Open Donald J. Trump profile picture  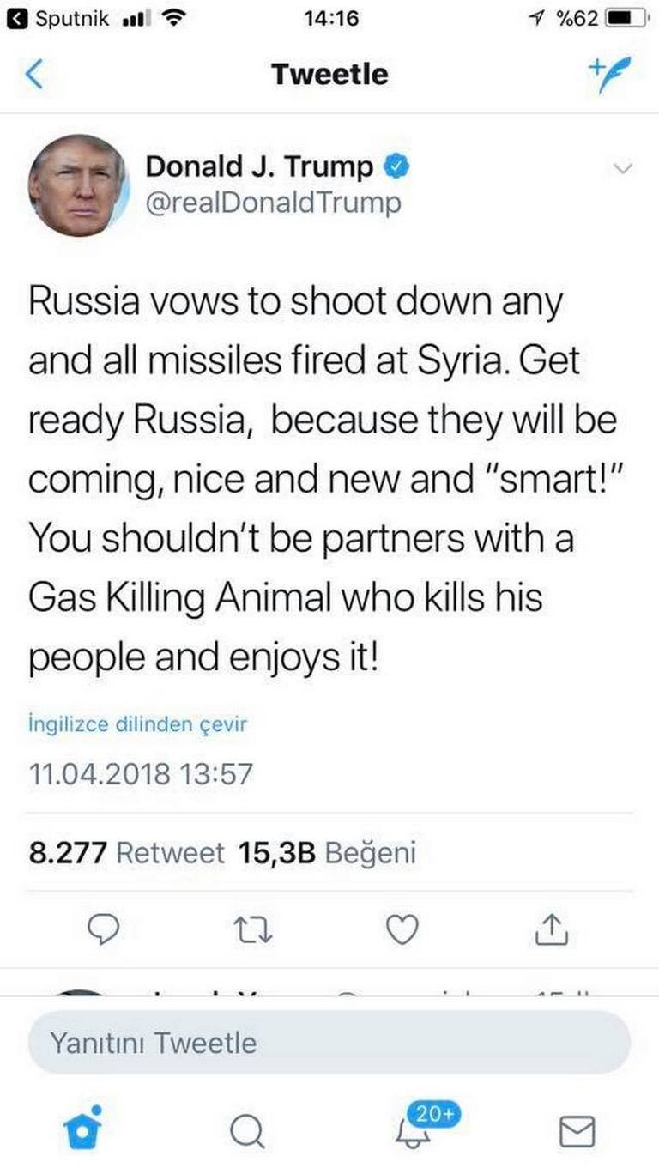click(x=77, y=185)
